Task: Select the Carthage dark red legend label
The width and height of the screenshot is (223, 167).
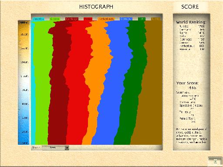Action: pyautogui.click(x=72, y=19)
